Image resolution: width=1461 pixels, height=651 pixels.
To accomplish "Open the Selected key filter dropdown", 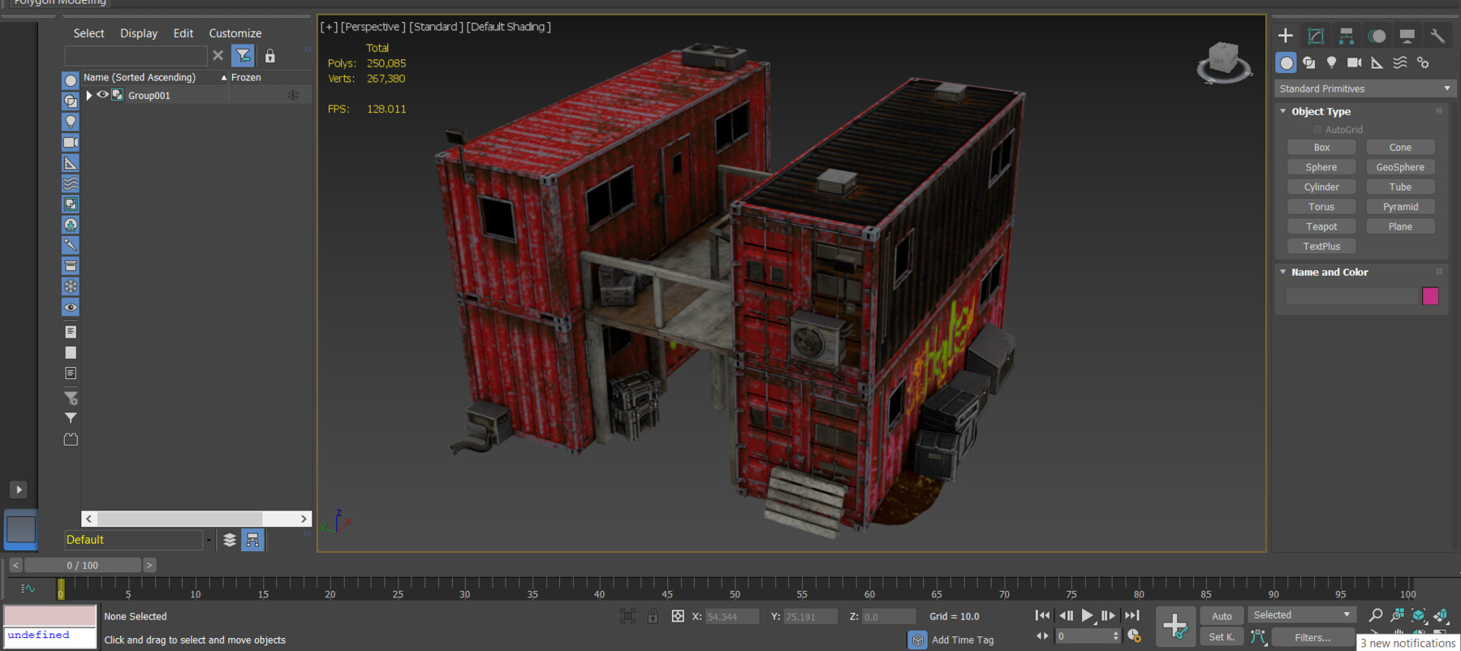I will 1302,615.
